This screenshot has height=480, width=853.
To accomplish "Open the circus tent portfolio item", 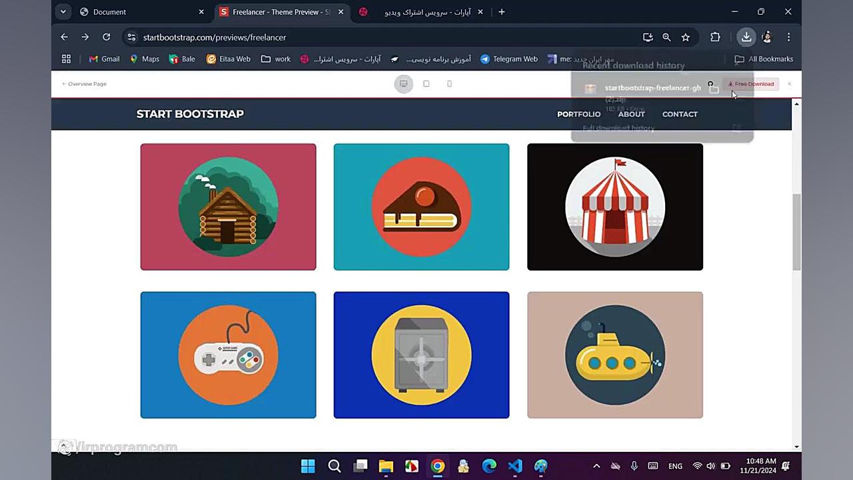I will click(614, 207).
